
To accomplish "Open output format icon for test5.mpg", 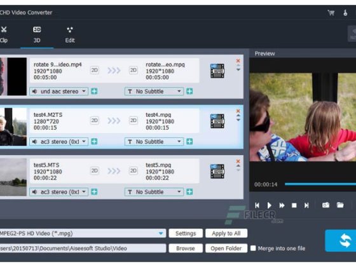I will (x=217, y=171).
